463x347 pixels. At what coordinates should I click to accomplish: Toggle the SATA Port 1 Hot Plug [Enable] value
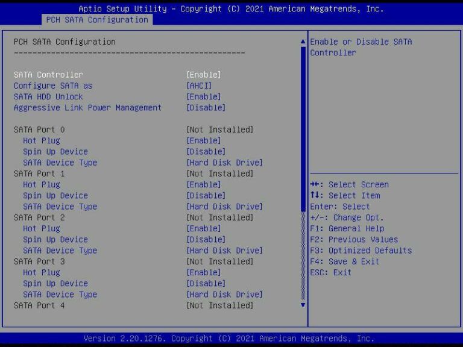pos(204,185)
